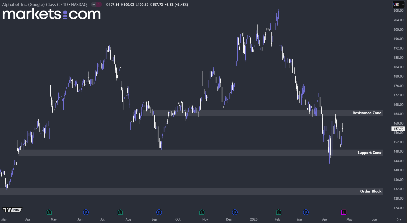Viewport: 407px width, 223px height.
Task: Click the markets.com logo
Action: 51,14
